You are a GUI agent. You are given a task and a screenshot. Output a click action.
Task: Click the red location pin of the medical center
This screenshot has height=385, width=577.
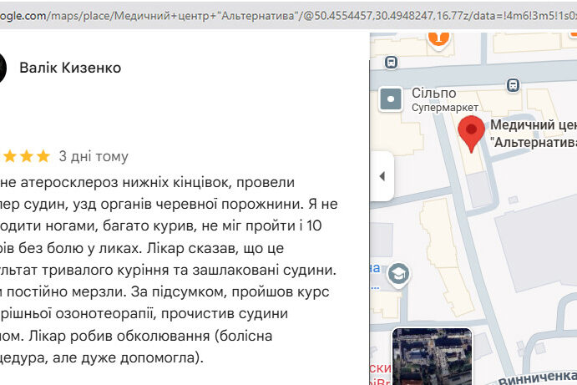click(472, 134)
